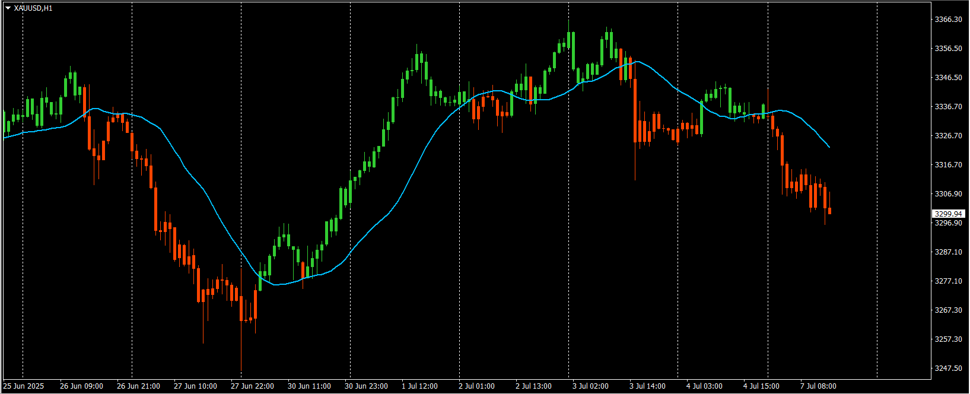This screenshot has width=970, height=394.
Task: Click the 2 Jul 01:00 time label
Action: [476, 386]
